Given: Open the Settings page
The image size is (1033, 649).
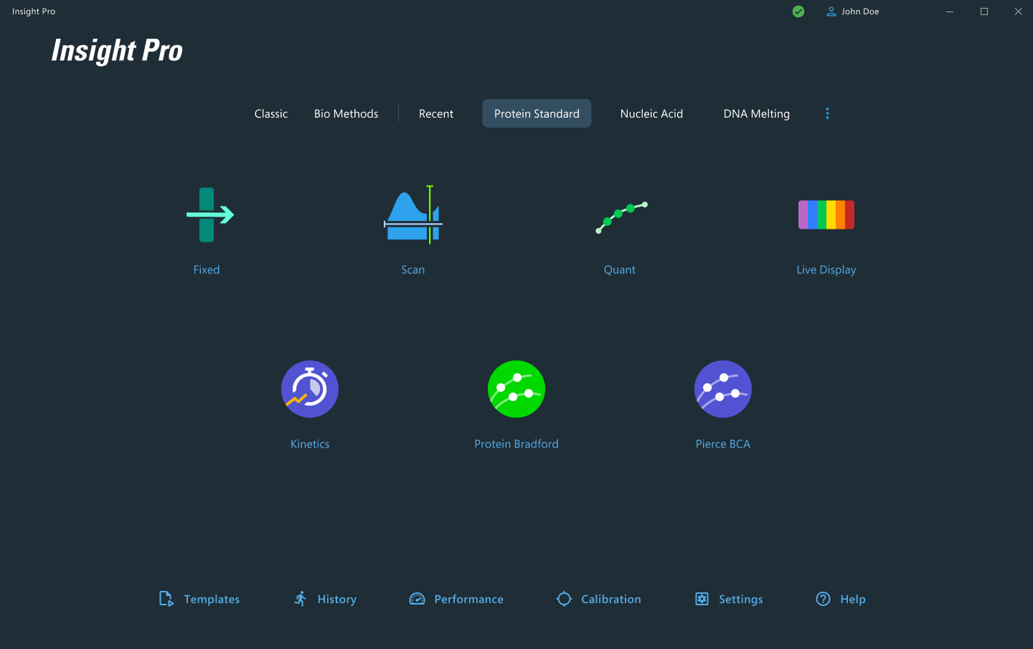Looking at the screenshot, I should (x=729, y=599).
